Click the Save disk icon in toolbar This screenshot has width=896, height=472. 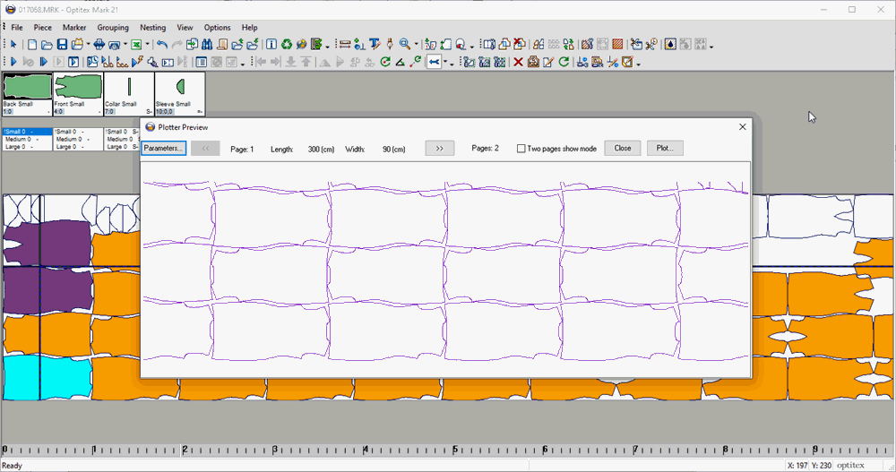pyautogui.click(x=62, y=44)
